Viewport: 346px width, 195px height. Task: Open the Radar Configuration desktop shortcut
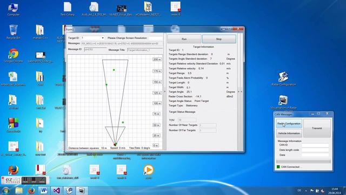click(283, 79)
